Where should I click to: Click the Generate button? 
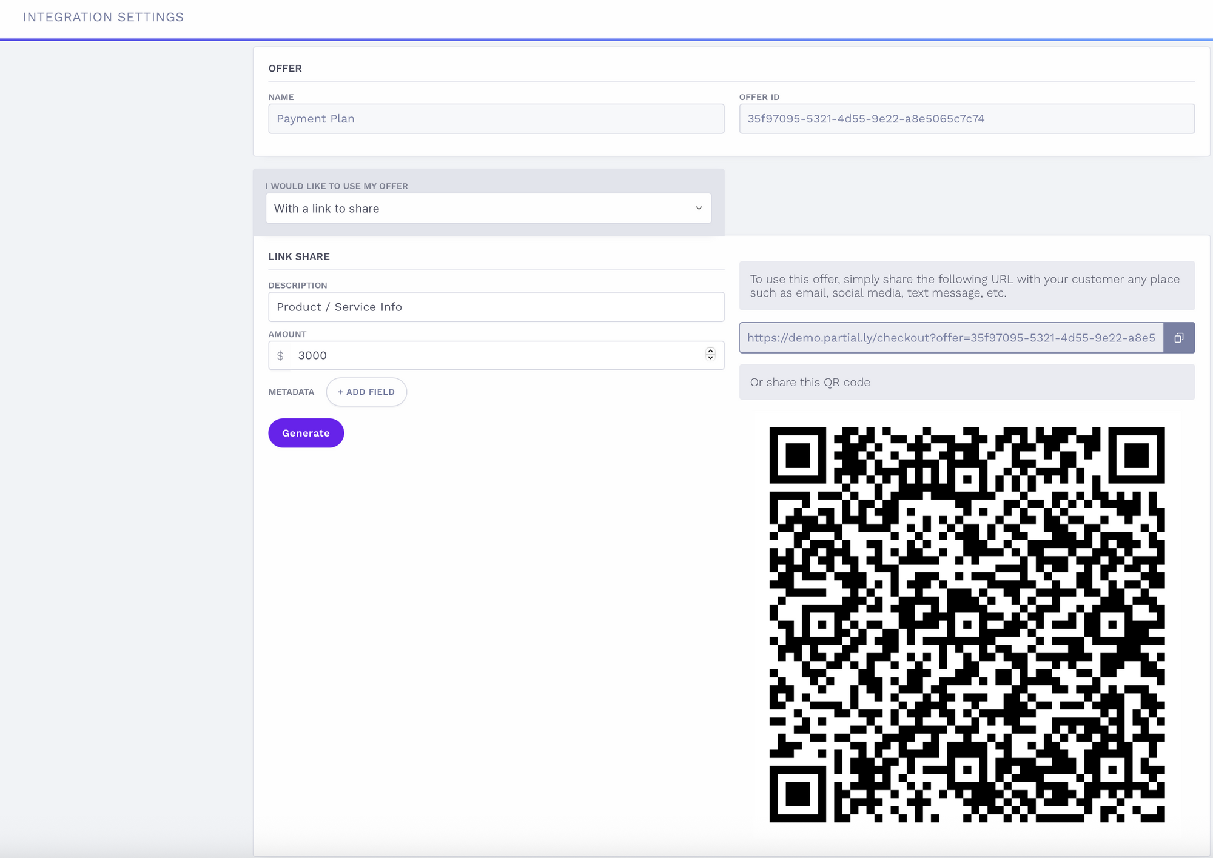[306, 433]
